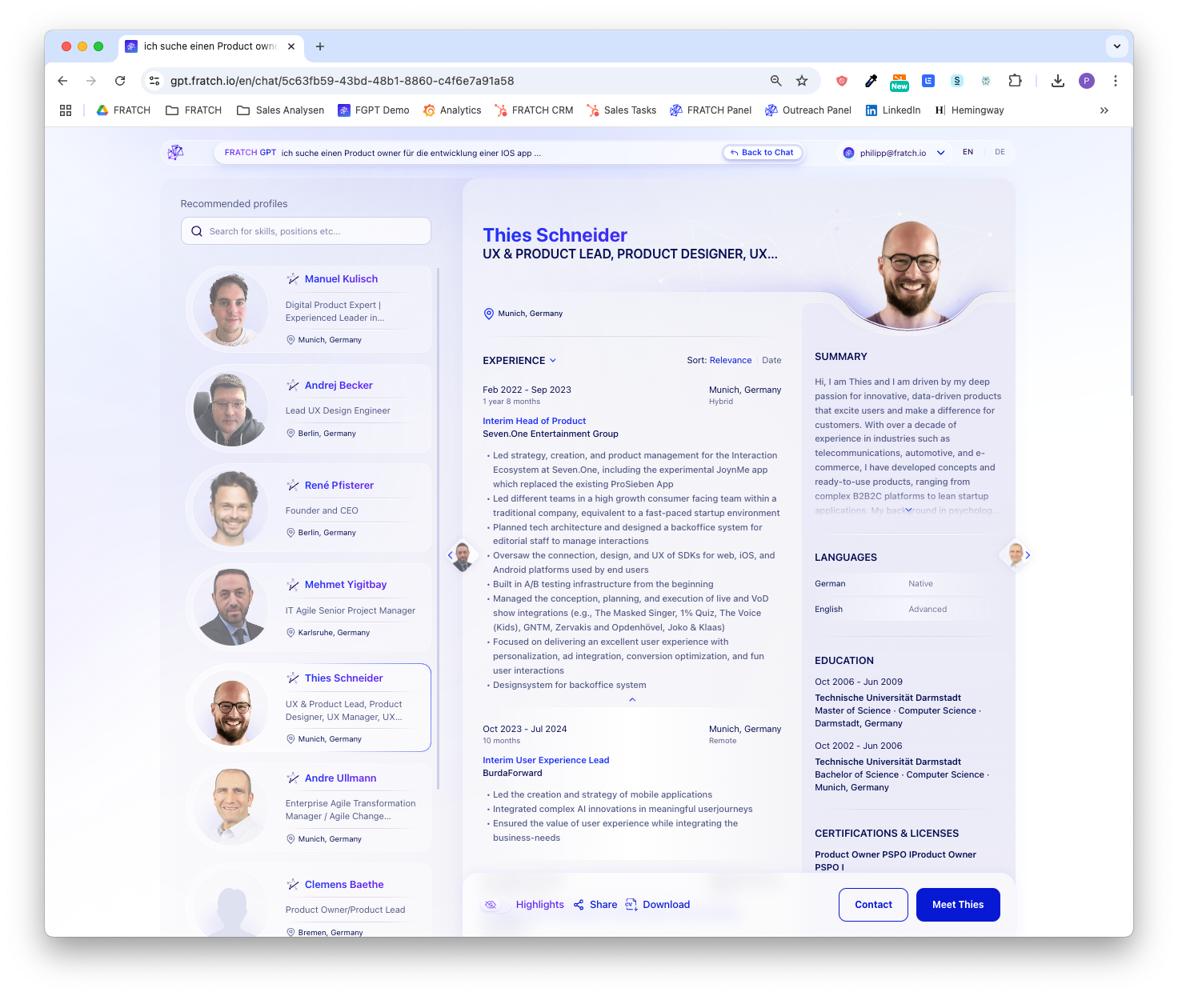The height and width of the screenshot is (996, 1178).
Task: Focus the skills and positions search field
Action: point(306,231)
